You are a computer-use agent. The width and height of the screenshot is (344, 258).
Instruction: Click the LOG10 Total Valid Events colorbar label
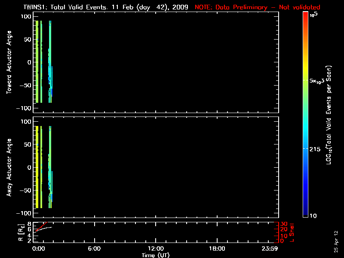click(x=330, y=116)
